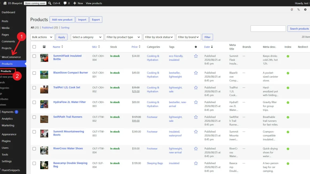This screenshot has width=310, height=174.
Task: Click green index dot for SummitFlask row
Action: click(288, 56)
